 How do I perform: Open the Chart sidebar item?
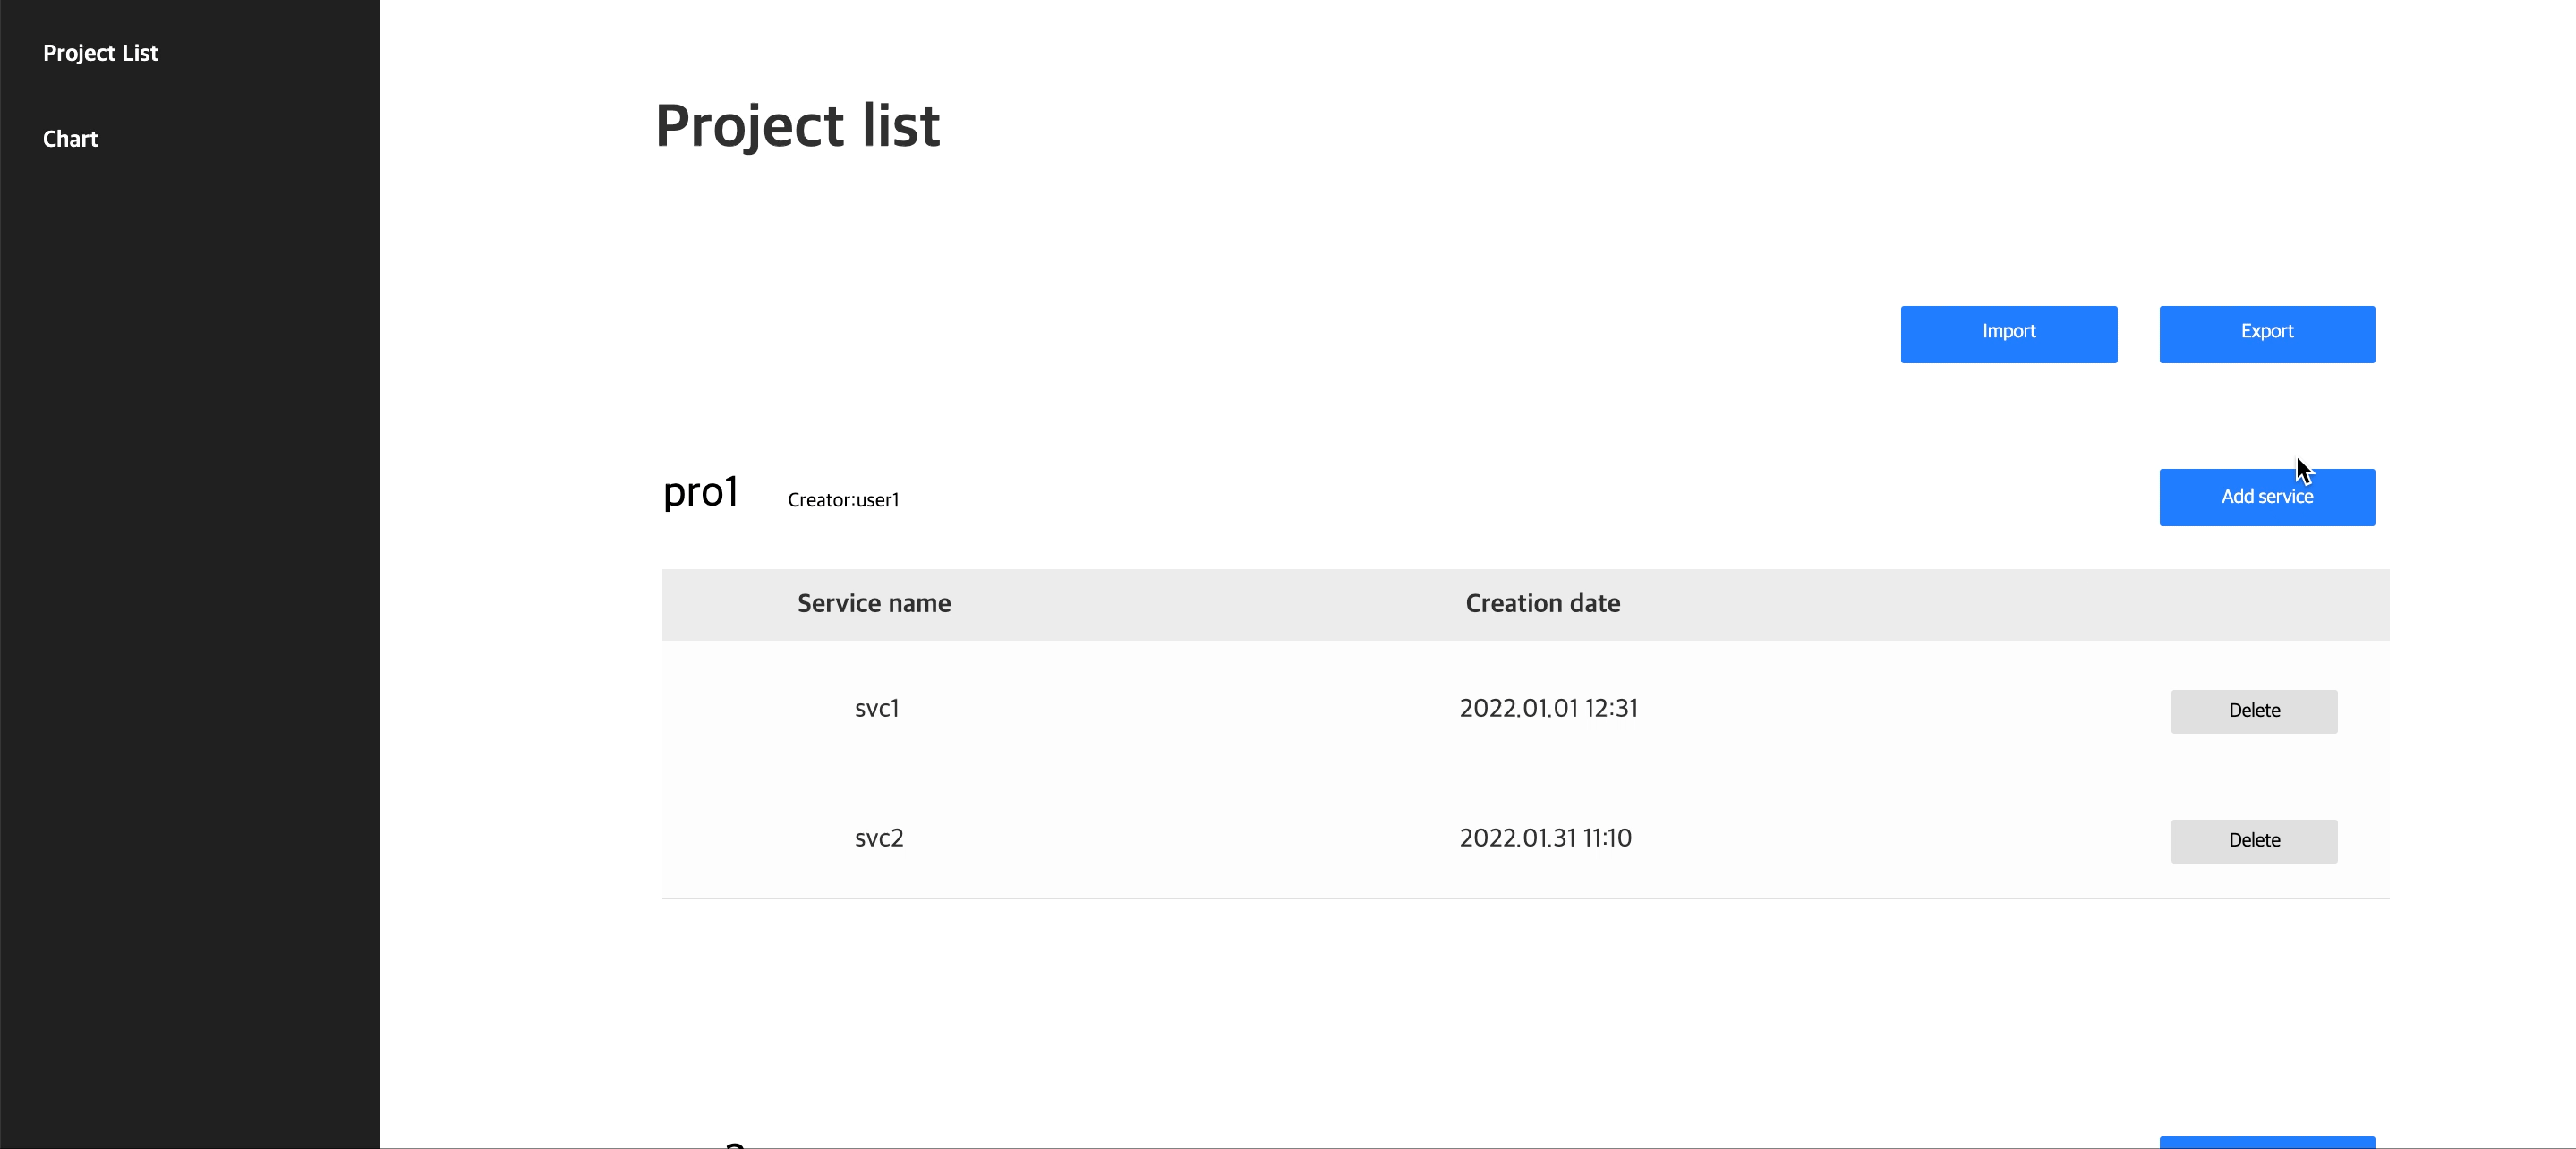coord(70,138)
